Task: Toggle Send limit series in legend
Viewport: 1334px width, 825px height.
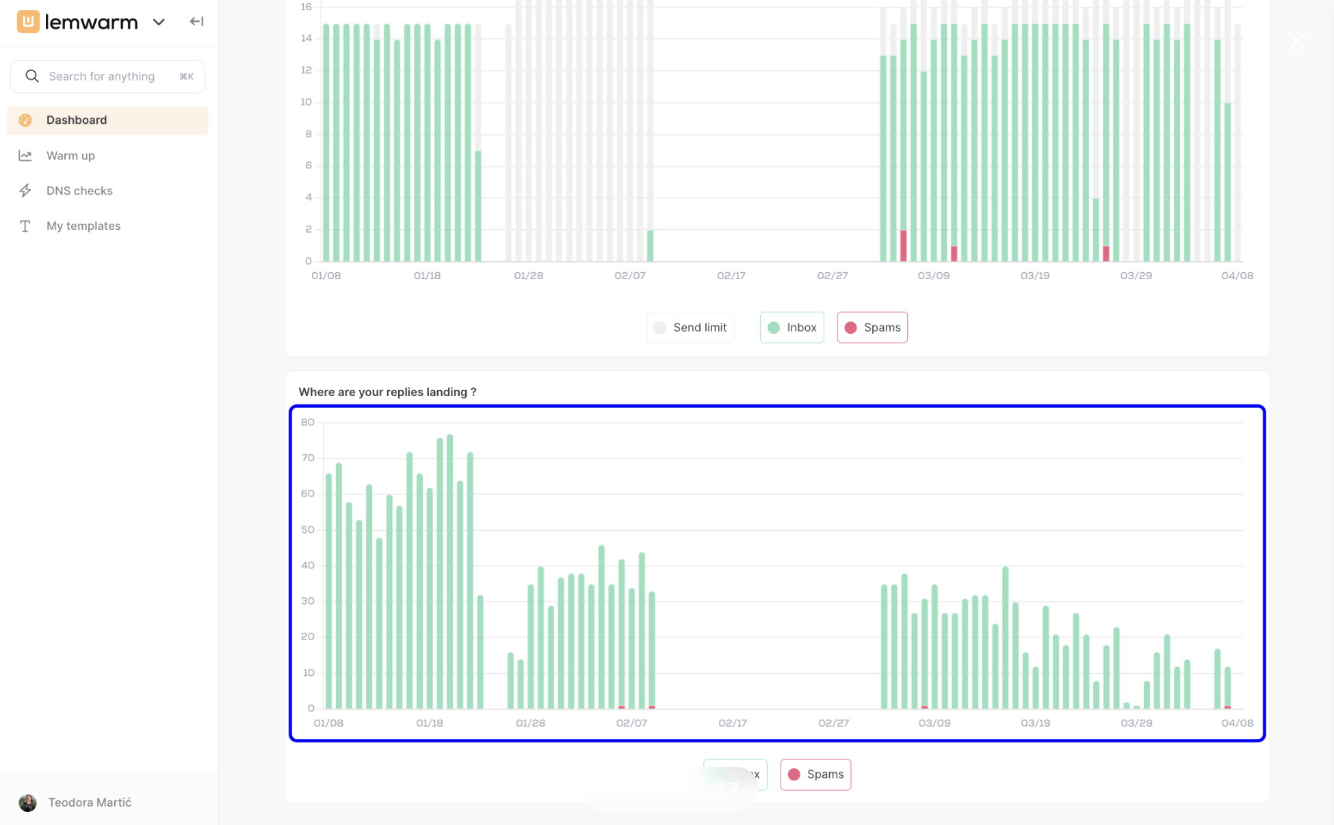Action: point(690,328)
